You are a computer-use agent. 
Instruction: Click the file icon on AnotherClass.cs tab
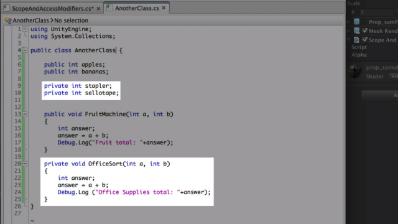[109, 8]
